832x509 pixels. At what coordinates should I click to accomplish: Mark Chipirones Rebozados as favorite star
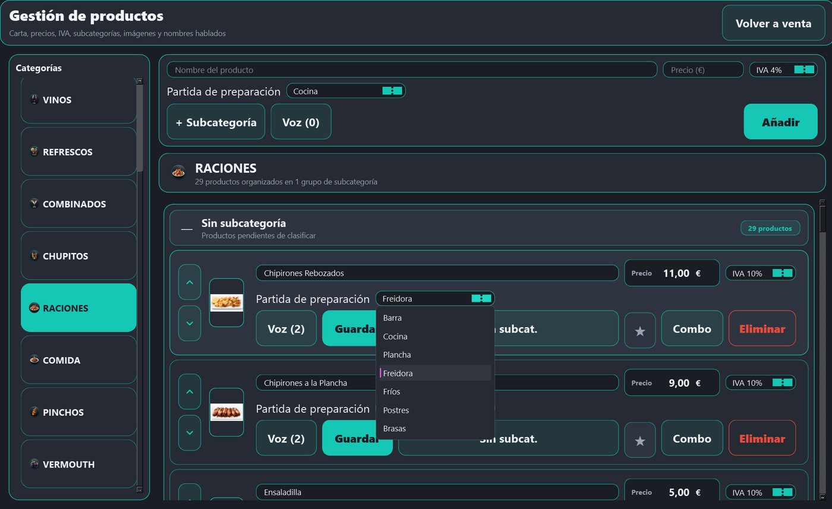pyautogui.click(x=640, y=331)
